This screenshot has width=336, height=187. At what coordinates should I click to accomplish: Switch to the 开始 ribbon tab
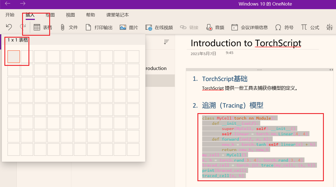click(x=10, y=15)
